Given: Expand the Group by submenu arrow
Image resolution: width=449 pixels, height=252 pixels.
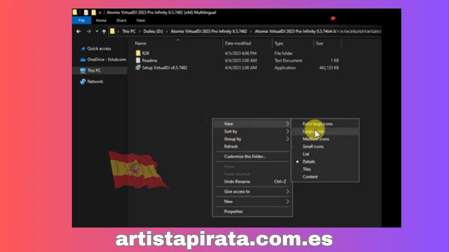Looking at the screenshot, I should click(x=287, y=139).
